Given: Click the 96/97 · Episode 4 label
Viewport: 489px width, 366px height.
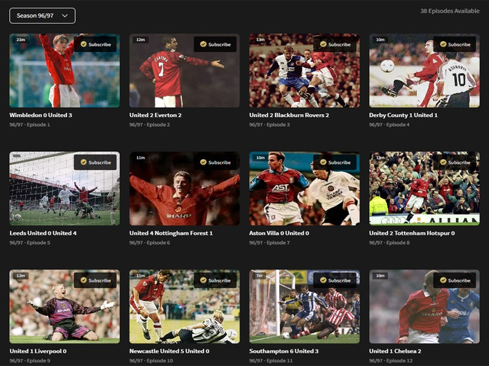Looking at the screenshot, I should click(389, 124).
